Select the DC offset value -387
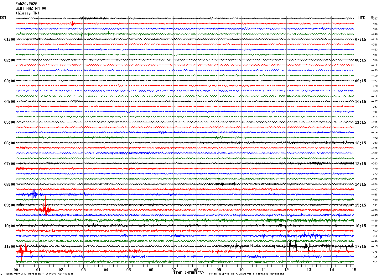The height and width of the screenshot is (278, 379). click(x=374, y=19)
